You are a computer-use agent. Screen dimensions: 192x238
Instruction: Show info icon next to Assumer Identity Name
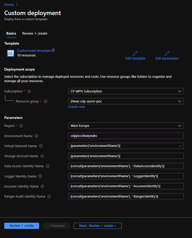[x=42, y=186]
